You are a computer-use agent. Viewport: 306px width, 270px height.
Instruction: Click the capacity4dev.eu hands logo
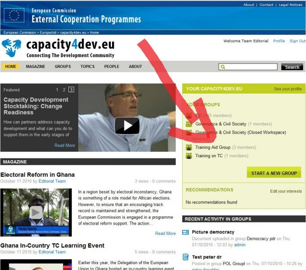[11, 48]
